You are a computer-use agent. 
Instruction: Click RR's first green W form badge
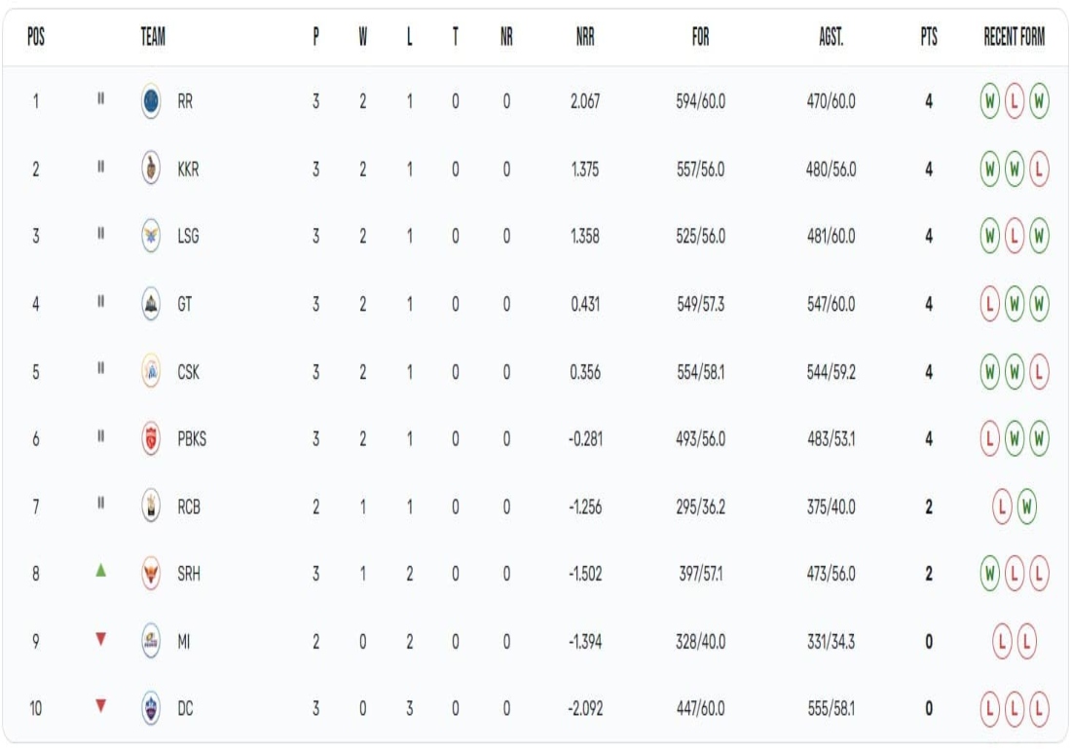click(x=990, y=101)
